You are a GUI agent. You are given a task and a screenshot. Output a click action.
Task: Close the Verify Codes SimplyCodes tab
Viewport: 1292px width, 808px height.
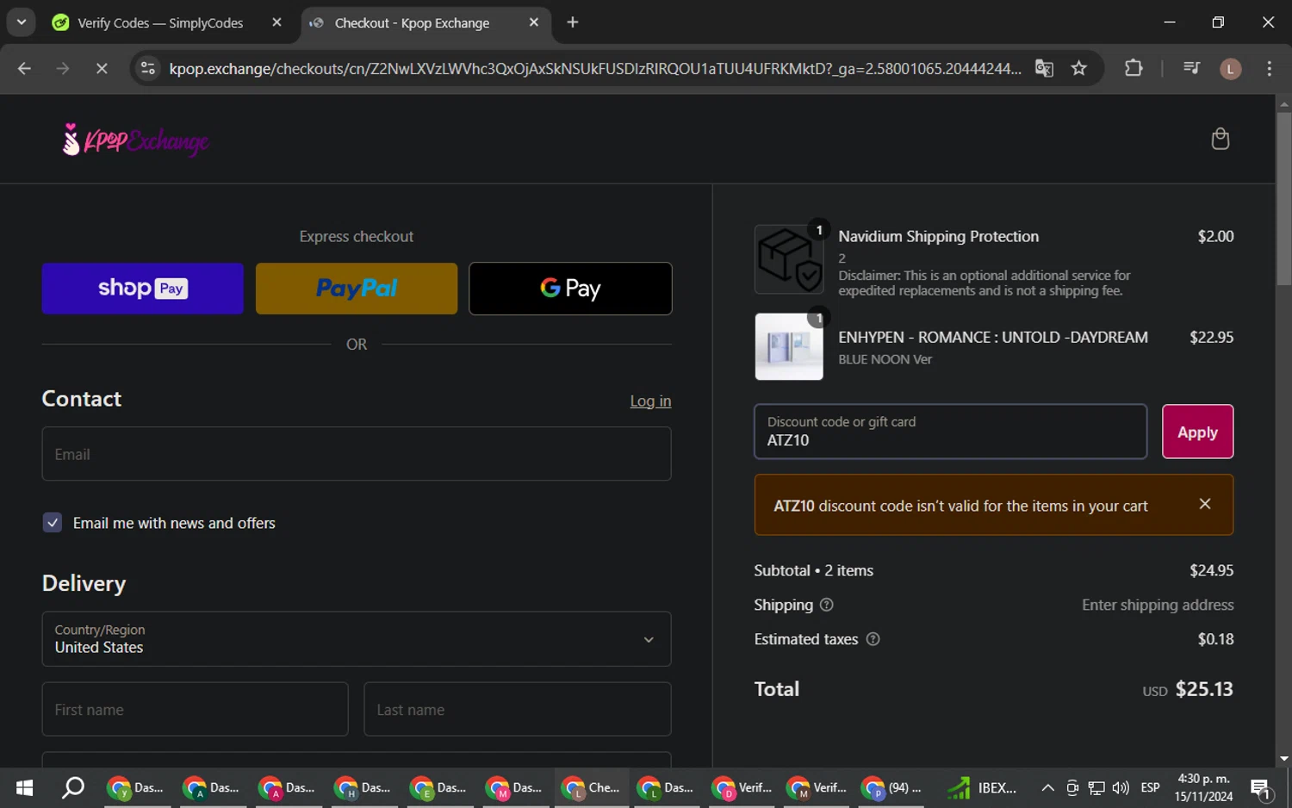pyautogui.click(x=276, y=22)
